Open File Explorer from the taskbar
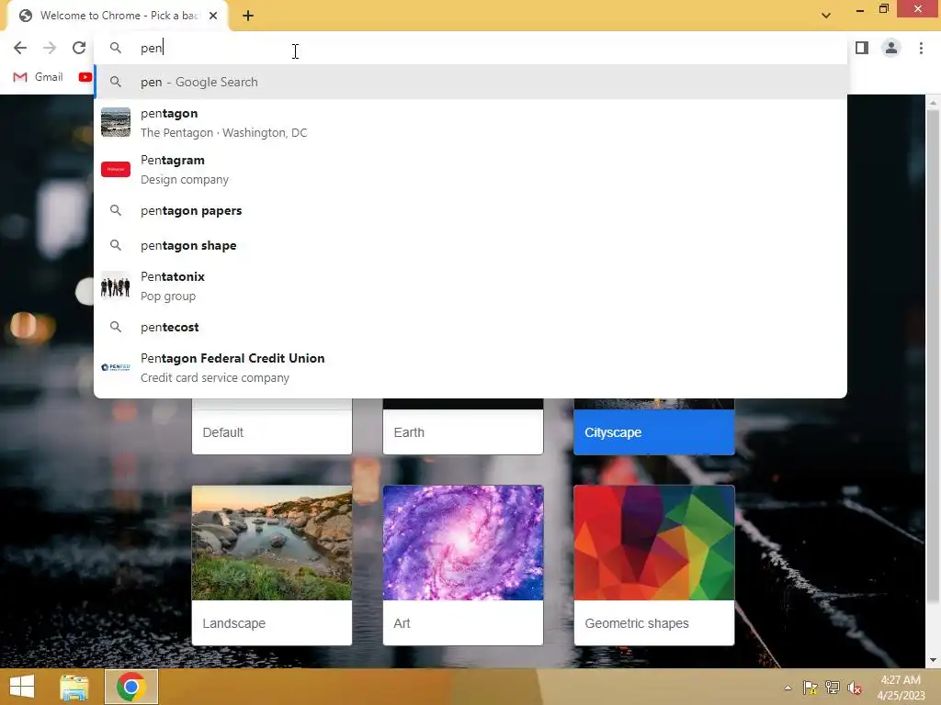 [74, 687]
